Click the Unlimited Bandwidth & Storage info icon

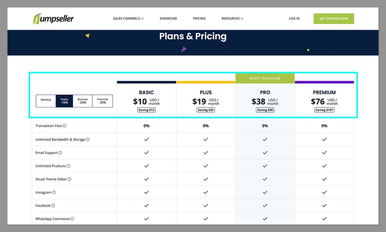click(88, 139)
